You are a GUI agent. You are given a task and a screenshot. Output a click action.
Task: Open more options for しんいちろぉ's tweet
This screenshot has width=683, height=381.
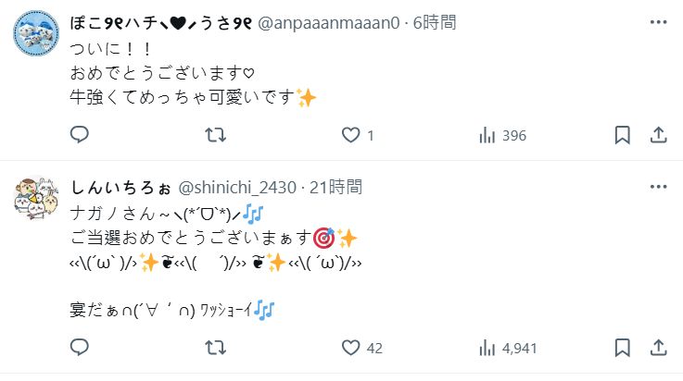[658, 187]
